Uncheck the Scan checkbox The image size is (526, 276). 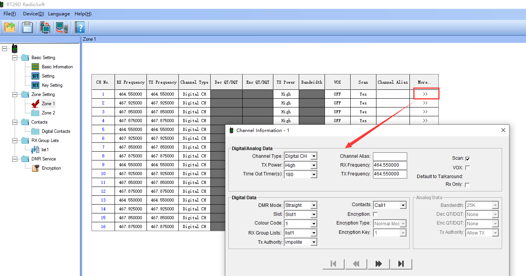pos(468,159)
